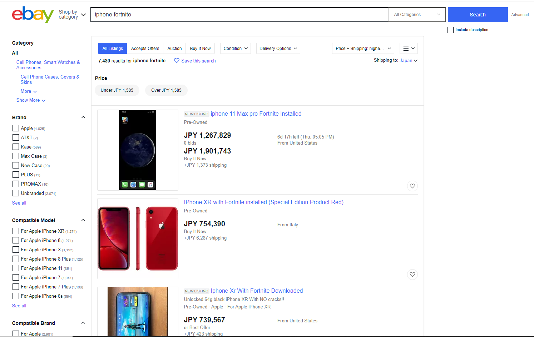Switch to the Auction tab
This screenshot has width=534, height=337.
point(174,49)
